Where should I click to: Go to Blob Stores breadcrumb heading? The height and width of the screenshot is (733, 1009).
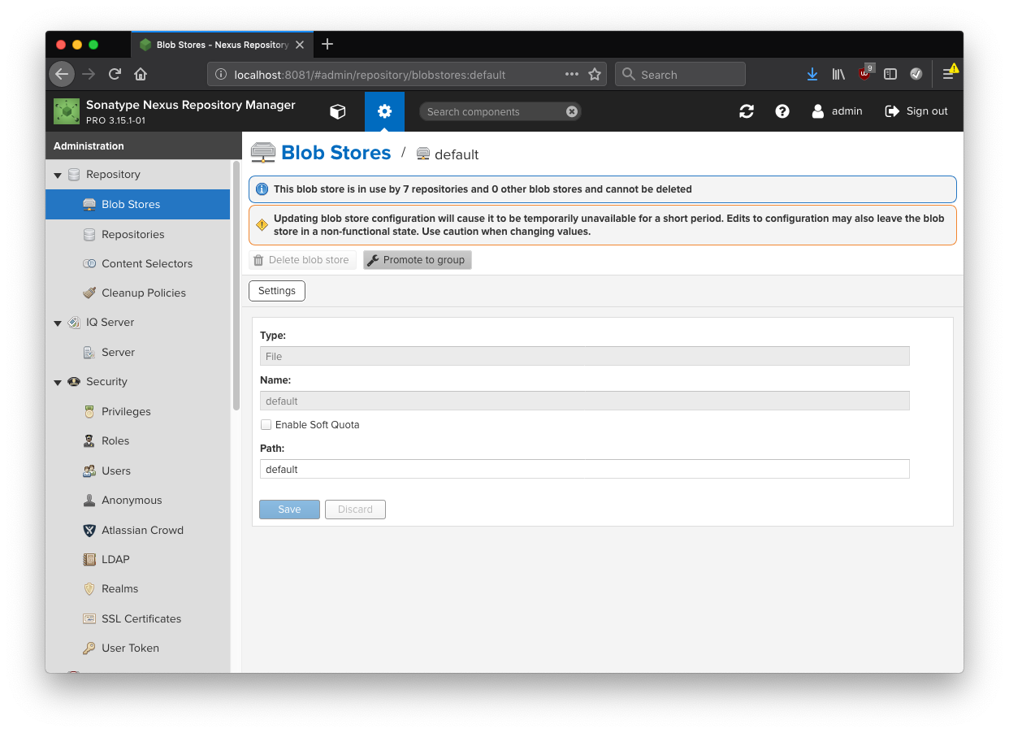pos(336,153)
